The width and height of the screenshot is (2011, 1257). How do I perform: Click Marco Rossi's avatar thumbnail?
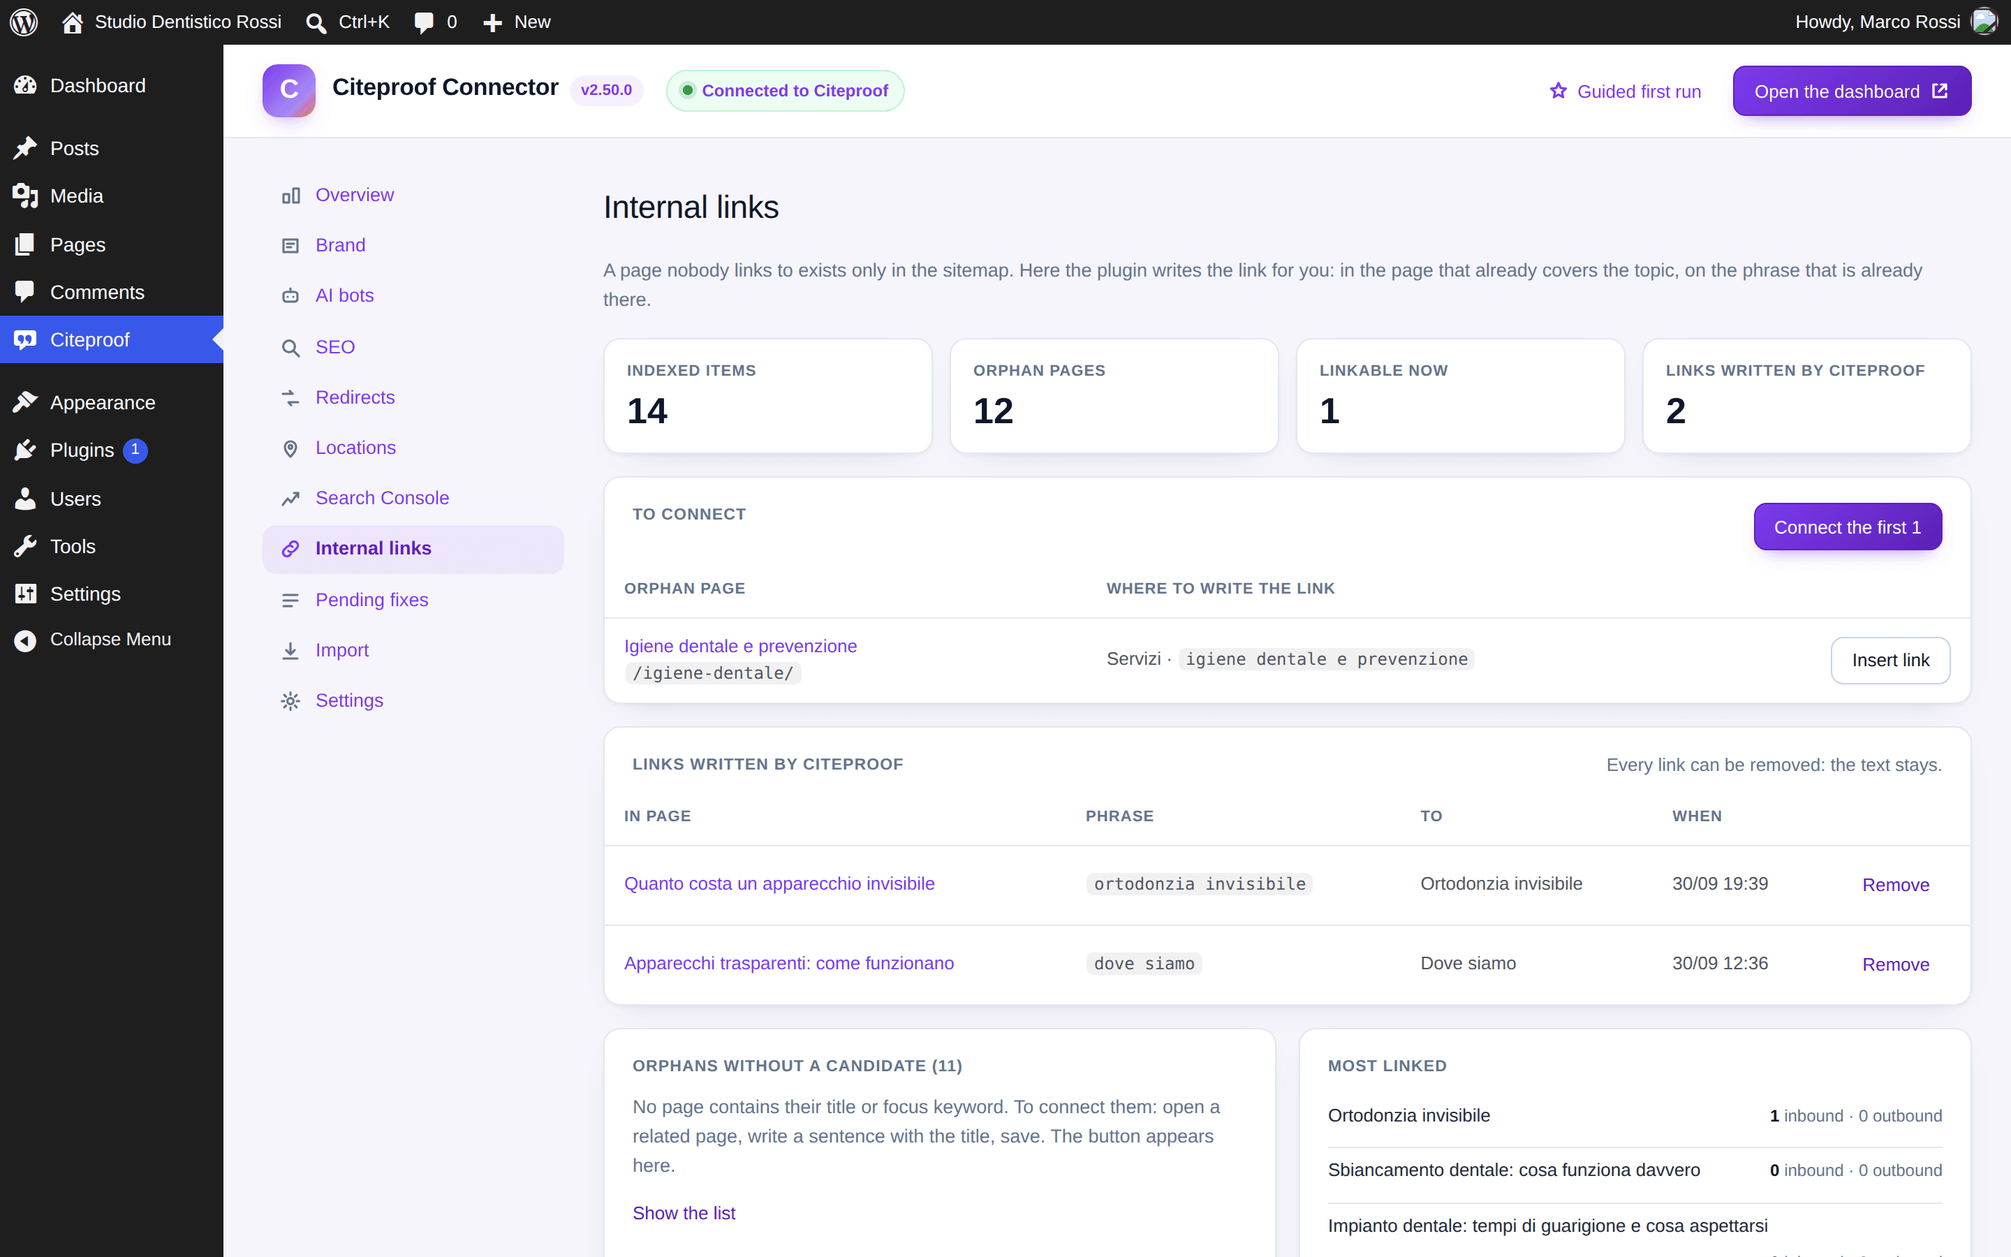1984,22
